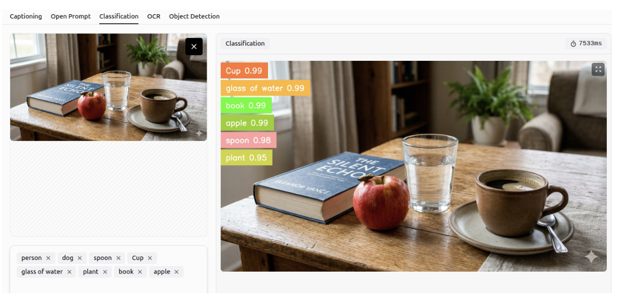Remove the book tag
Image resolution: width=617 pixels, height=301 pixels.
[140, 272]
